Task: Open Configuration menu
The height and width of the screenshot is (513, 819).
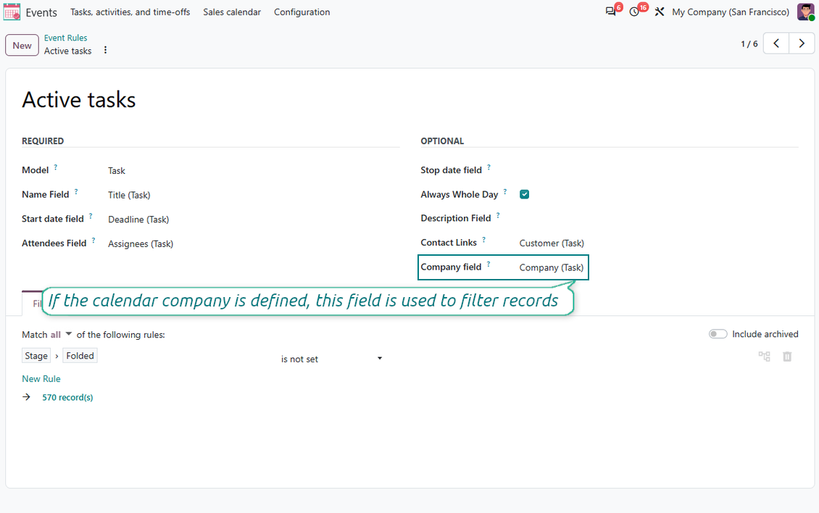Action: click(x=302, y=12)
